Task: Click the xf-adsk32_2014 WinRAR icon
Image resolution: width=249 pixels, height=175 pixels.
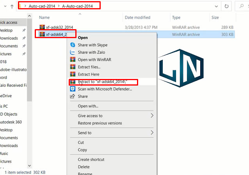Action: point(42,27)
